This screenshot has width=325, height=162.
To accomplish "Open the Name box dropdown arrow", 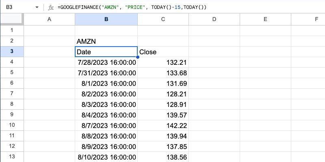I will tap(37, 7).
